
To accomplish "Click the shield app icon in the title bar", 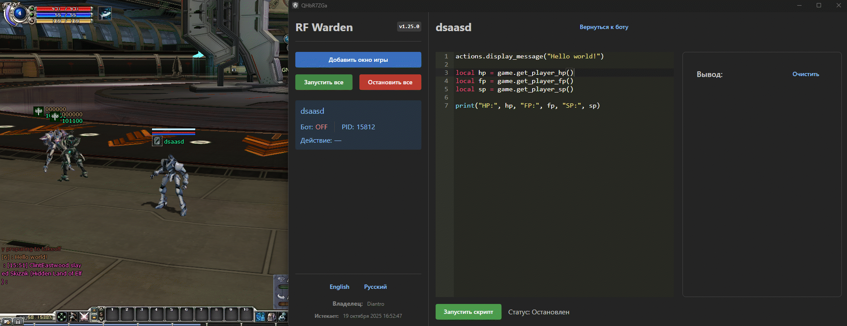I will point(295,5).
